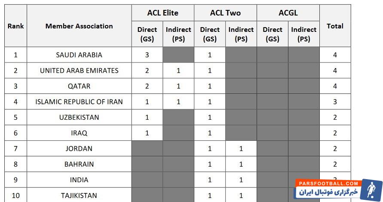The width and height of the screenshot is (383, 202).
Task: Click Saudi Arabia's ACL Elite Direct value 3
Action: [147, 55]
